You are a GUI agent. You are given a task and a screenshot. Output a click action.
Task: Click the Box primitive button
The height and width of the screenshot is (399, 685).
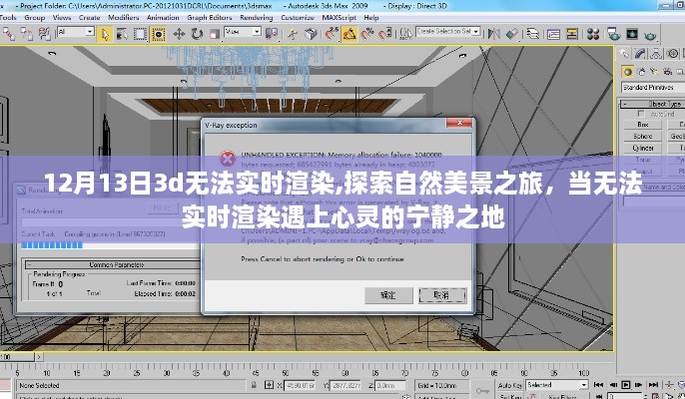tap(643, 125)
